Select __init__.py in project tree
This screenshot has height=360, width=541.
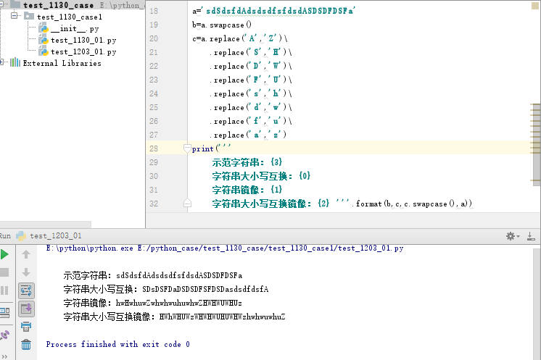click(x=74, y=28)
